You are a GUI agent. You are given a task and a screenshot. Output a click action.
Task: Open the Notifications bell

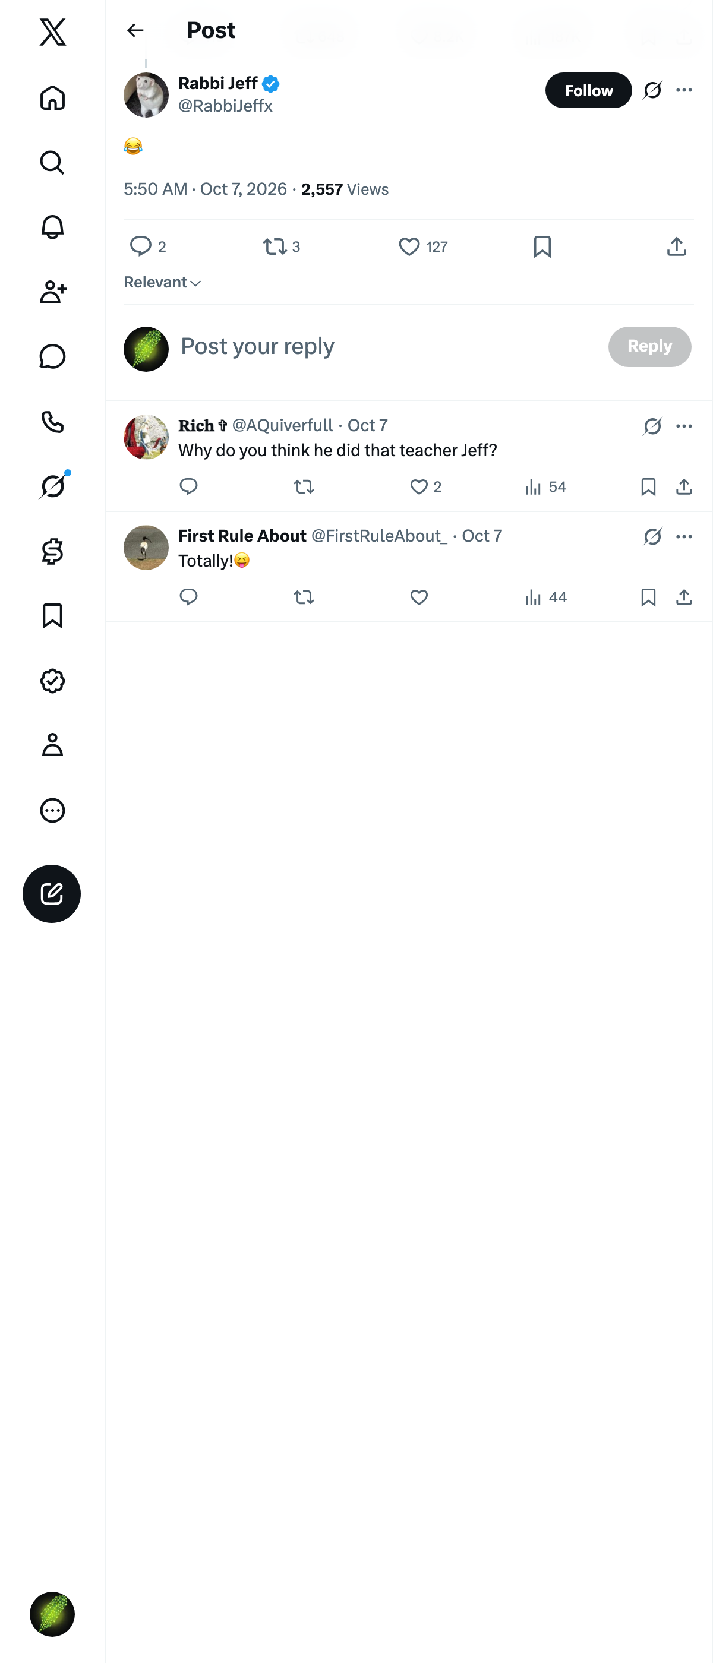(x=52, y=227)
